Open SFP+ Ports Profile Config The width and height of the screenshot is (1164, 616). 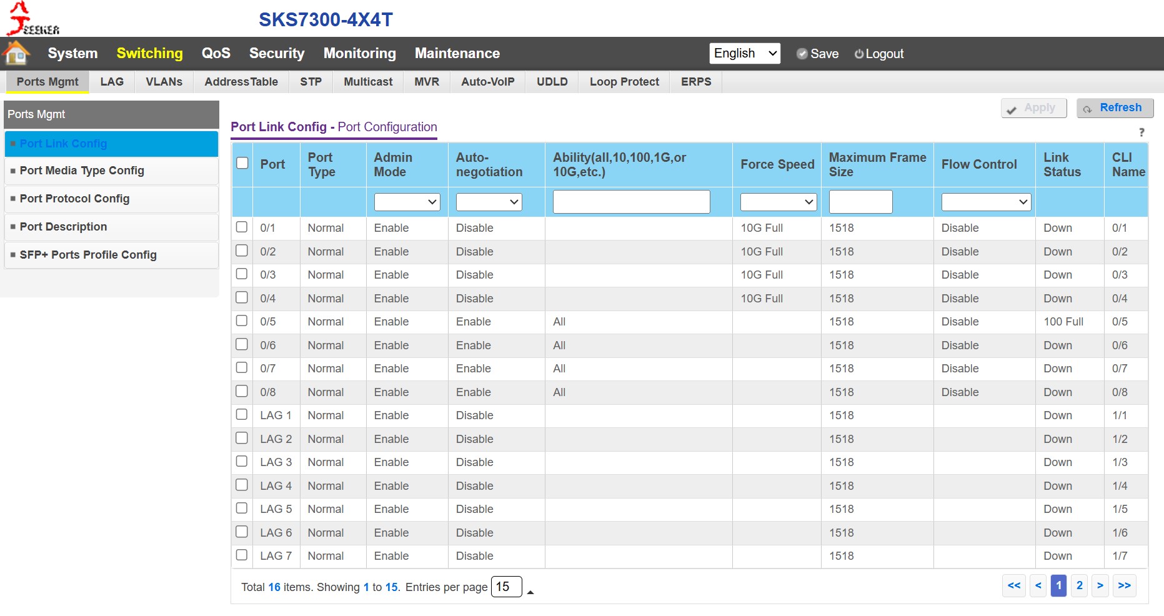pos(111,255)
